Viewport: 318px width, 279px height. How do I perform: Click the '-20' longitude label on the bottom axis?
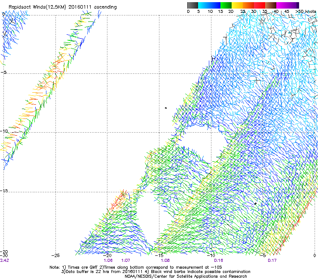pos(107,255)
